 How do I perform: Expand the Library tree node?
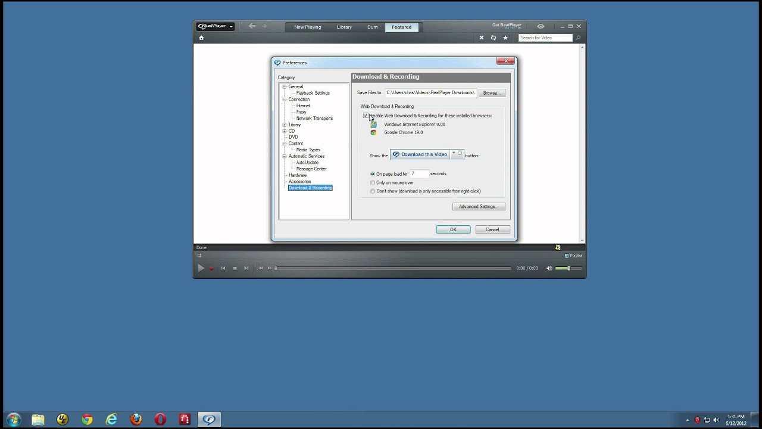click(285, 125)
